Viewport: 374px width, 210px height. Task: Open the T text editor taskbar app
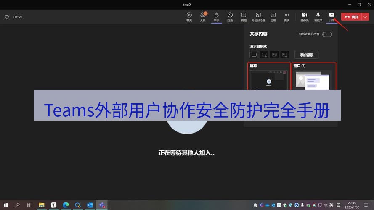(x=54, y=205)
